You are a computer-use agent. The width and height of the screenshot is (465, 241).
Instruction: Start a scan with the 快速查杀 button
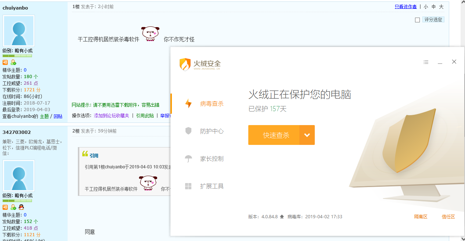[274, 135]
